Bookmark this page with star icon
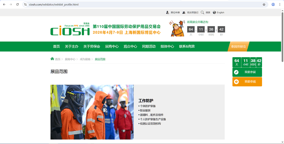This screenshot has width=284, height=144. click(x=264, y=5)
